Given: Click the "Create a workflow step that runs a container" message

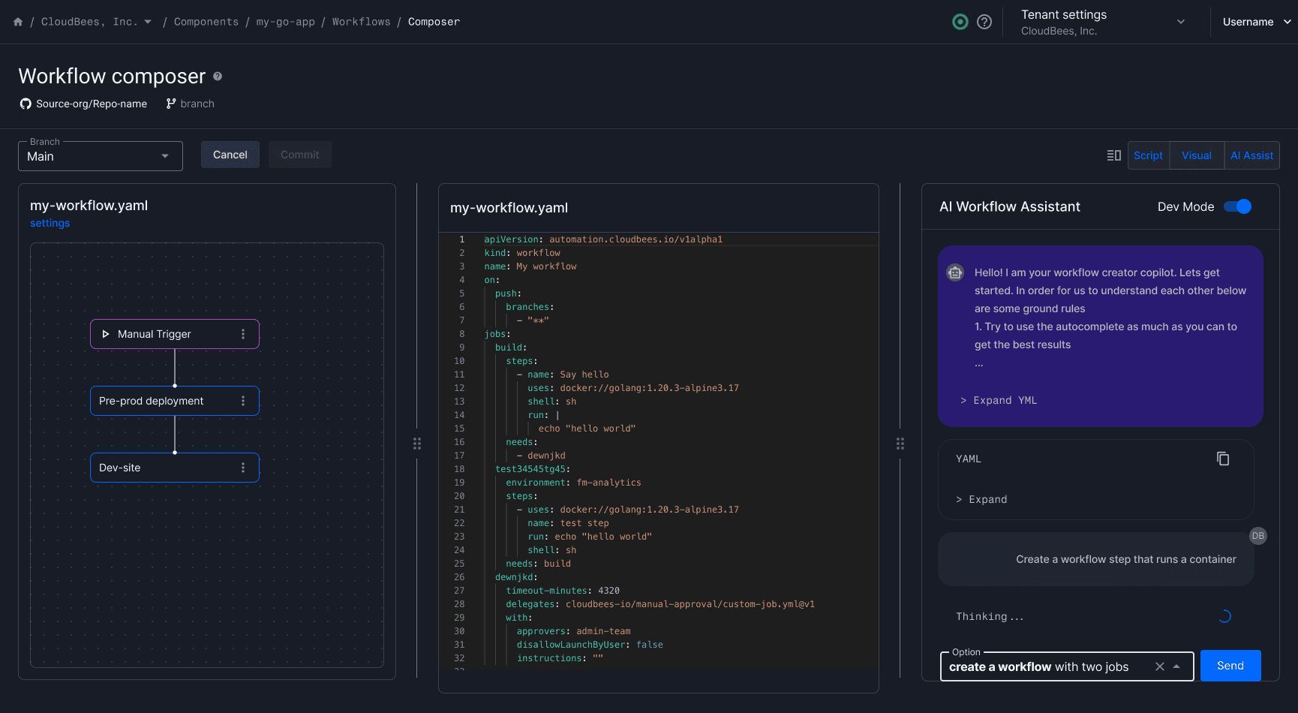Looking at the screenshot, I should (x=1096, y=559).
